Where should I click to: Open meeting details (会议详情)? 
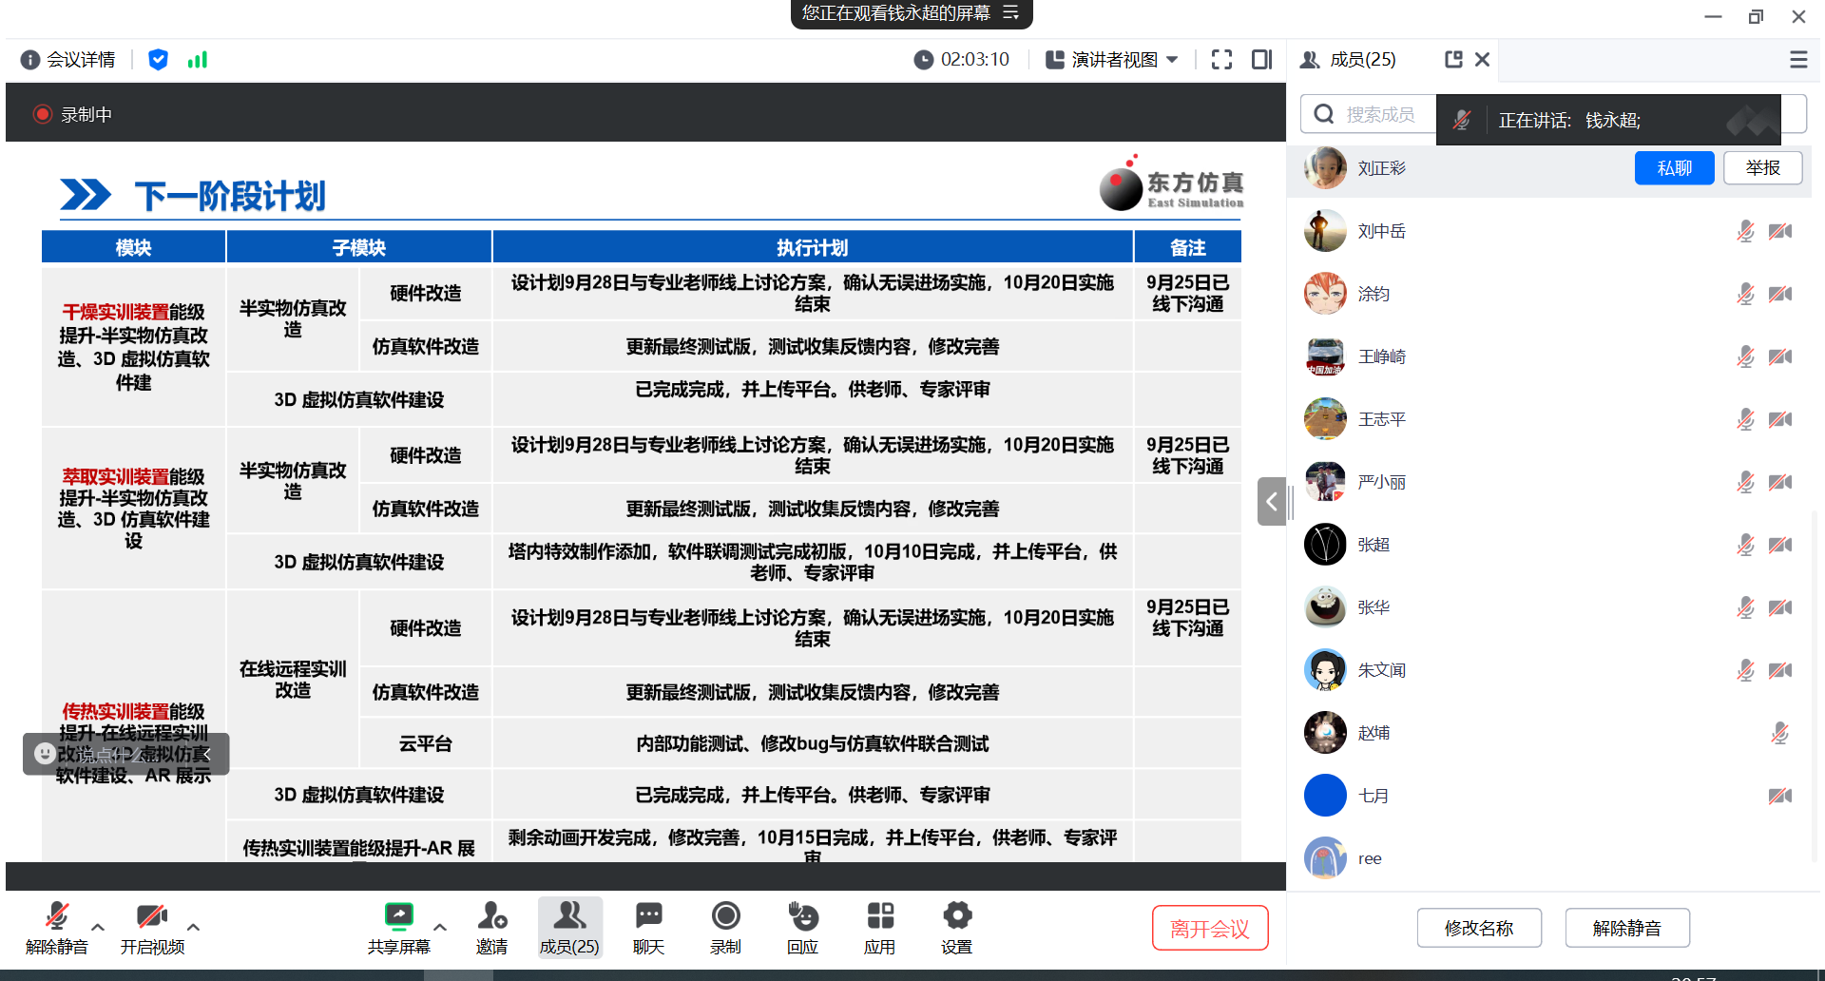coord(68,60)
